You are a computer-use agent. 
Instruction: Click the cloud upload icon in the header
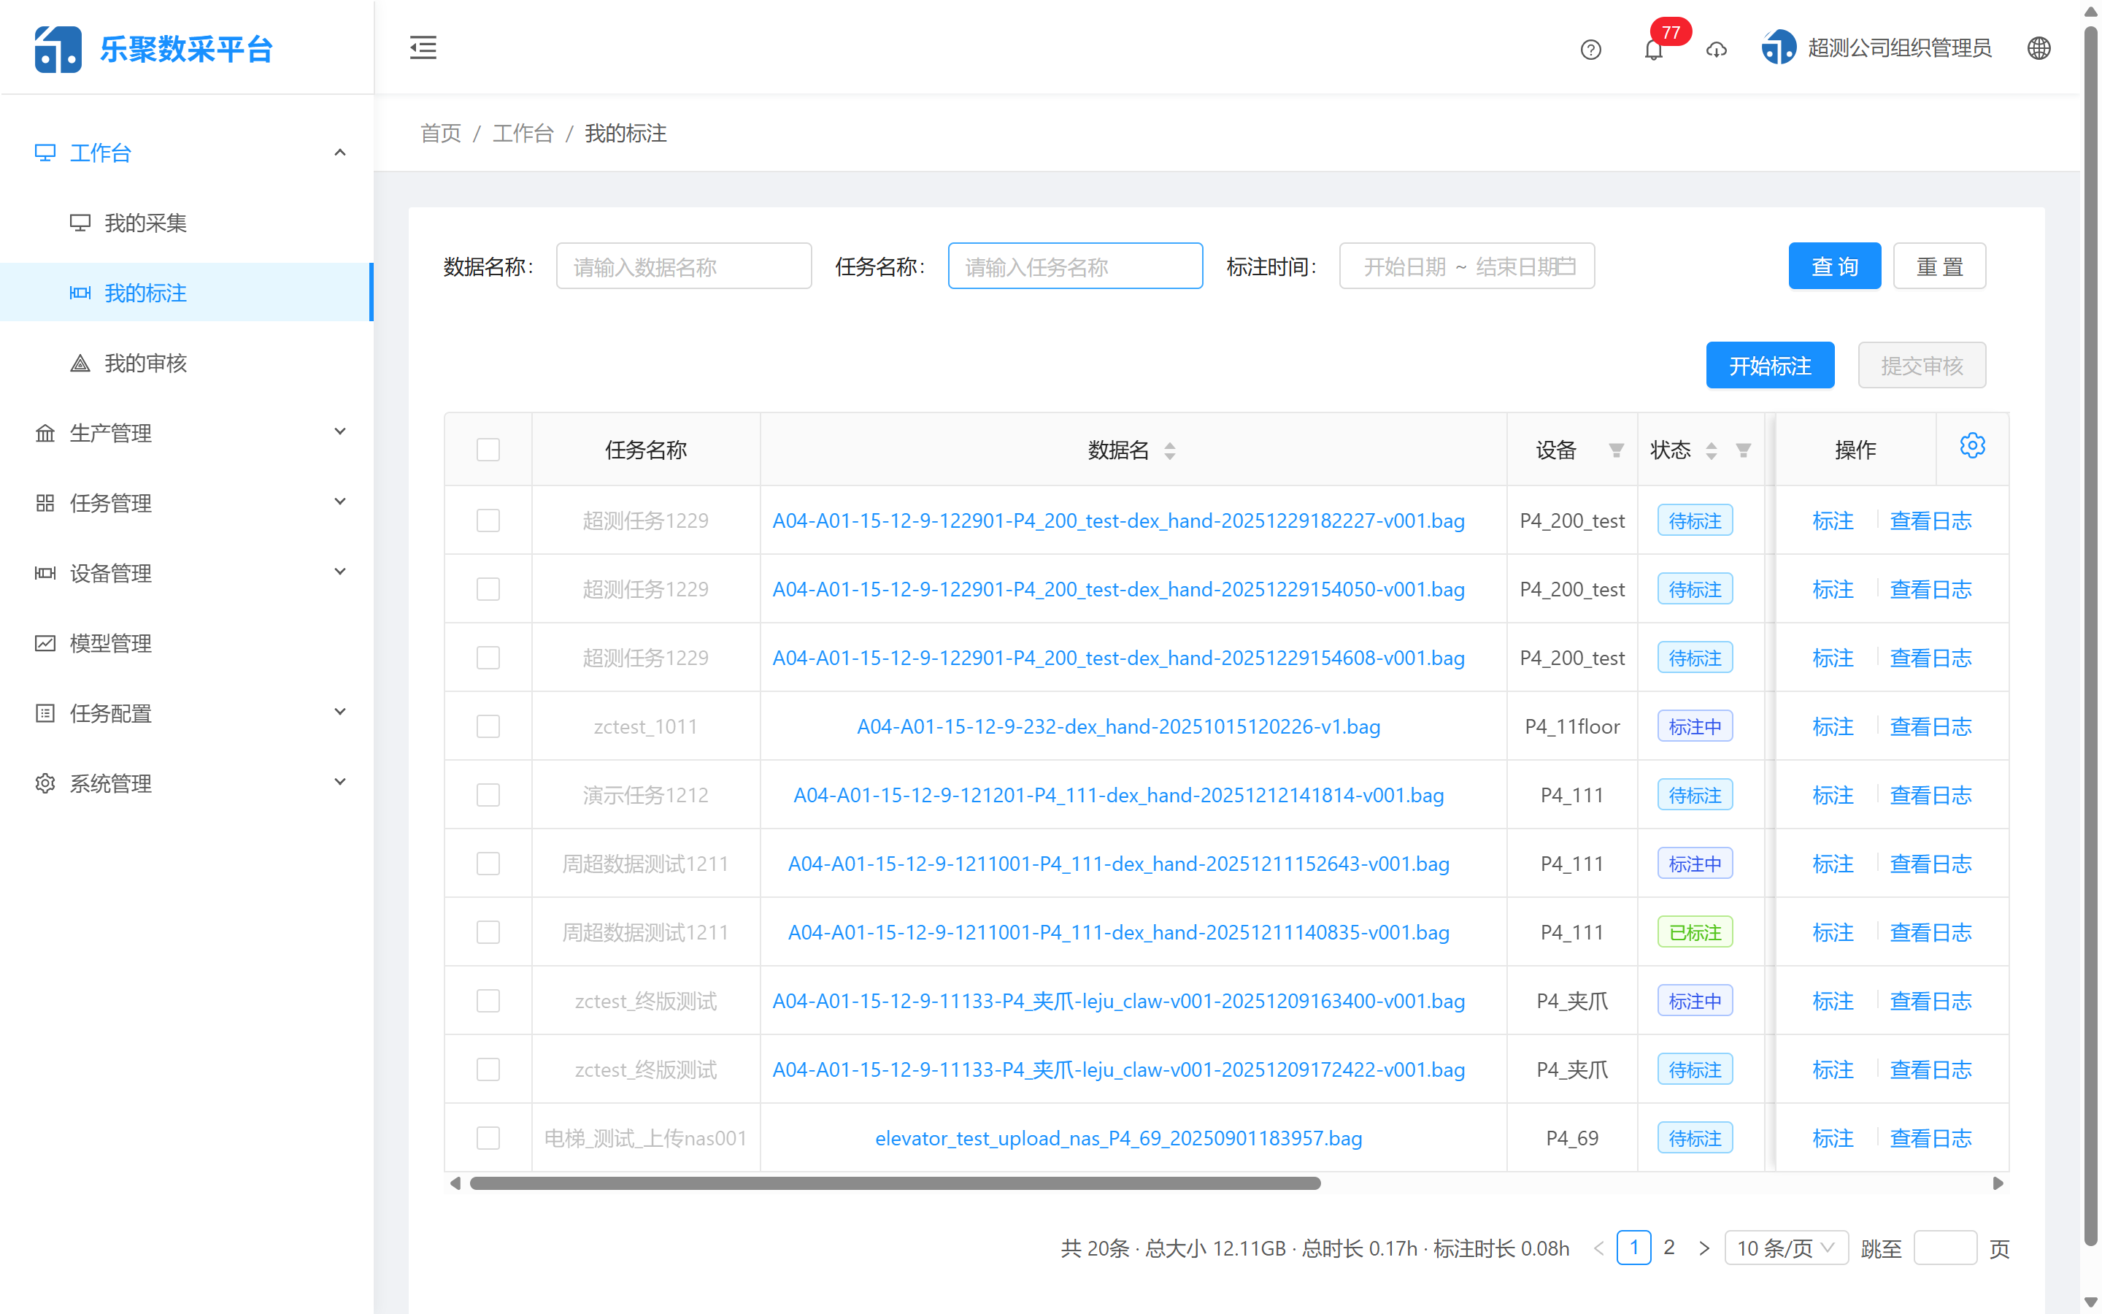[1717, 50]
